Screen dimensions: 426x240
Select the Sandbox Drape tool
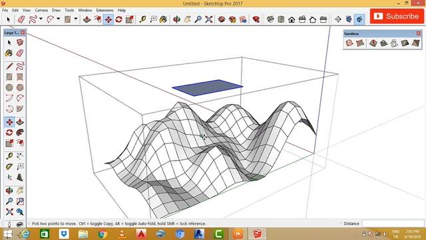[394, 43]
